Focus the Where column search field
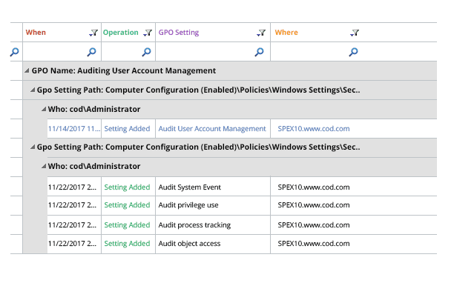This screenshot has width=454, height=283. (x=354, y=51)
